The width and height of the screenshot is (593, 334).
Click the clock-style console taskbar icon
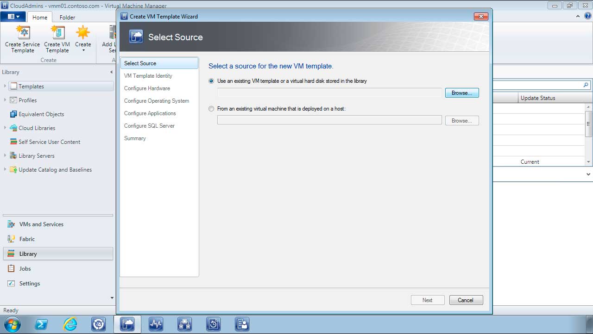(x=213, y=324)
